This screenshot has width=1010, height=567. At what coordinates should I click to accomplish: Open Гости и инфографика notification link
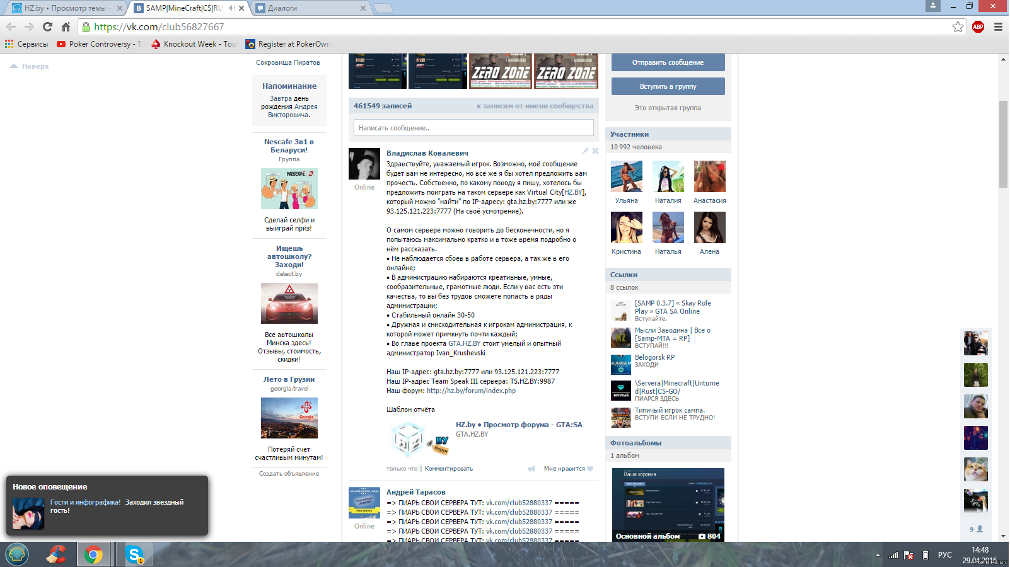(85, 502)
